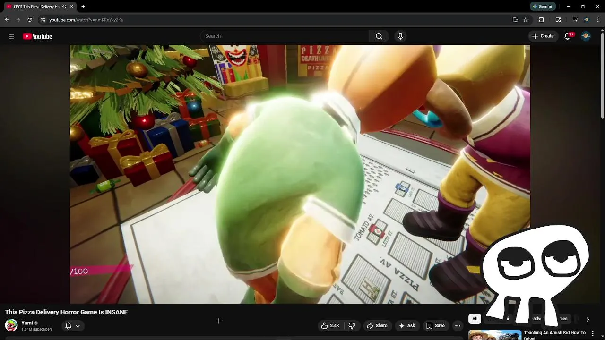Click '1.64M subscribers' text
The image size is (605, 340).
pos(37,329)
